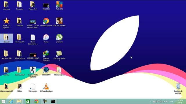
Task: Open the Windows Store taskbar icon
Action: coord(28,101)
